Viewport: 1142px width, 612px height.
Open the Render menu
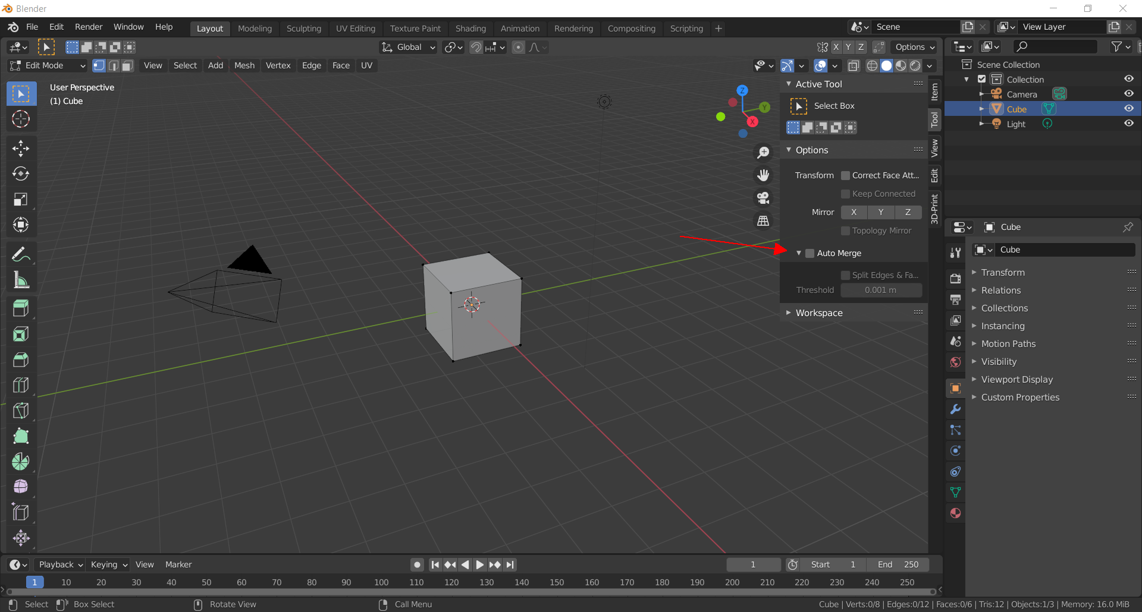[89, 27]
